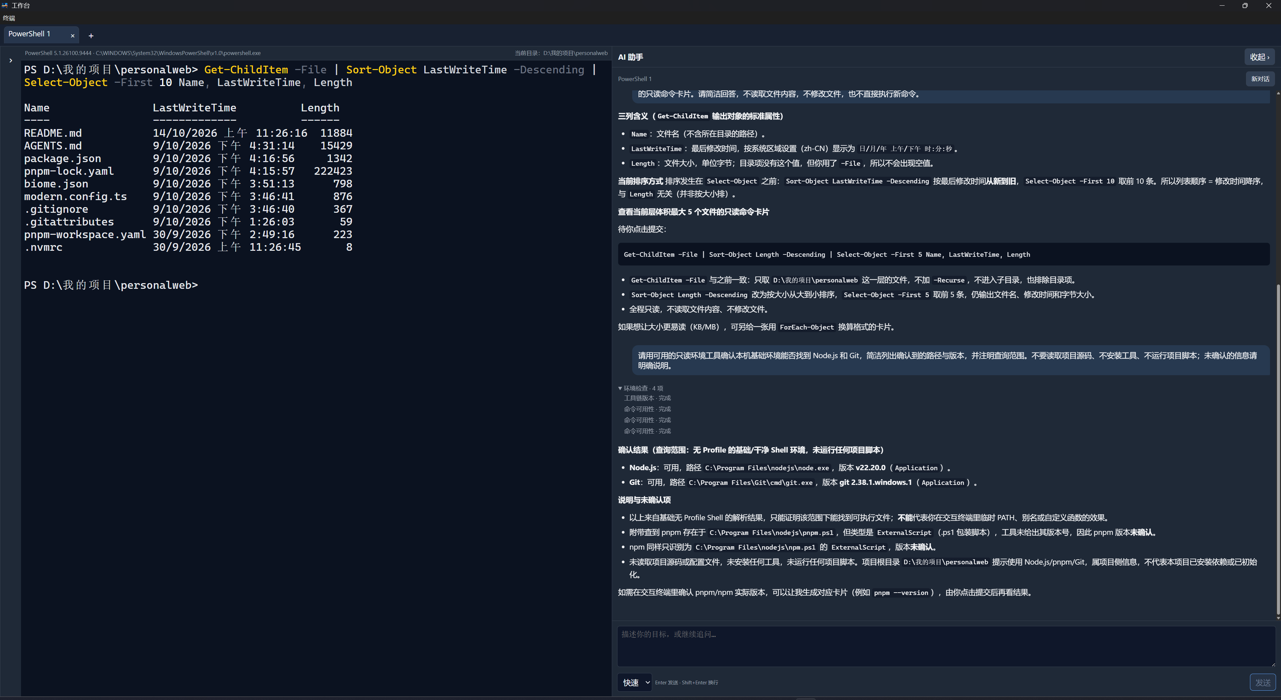1281x700 pixels.
Task: Click the LastWriteTime column header
Action: click(x=194, y=108)
